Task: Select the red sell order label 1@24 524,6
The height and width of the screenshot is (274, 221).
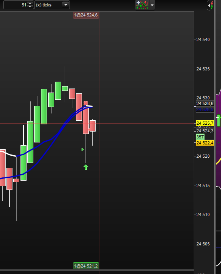Action: click(86, 15)
